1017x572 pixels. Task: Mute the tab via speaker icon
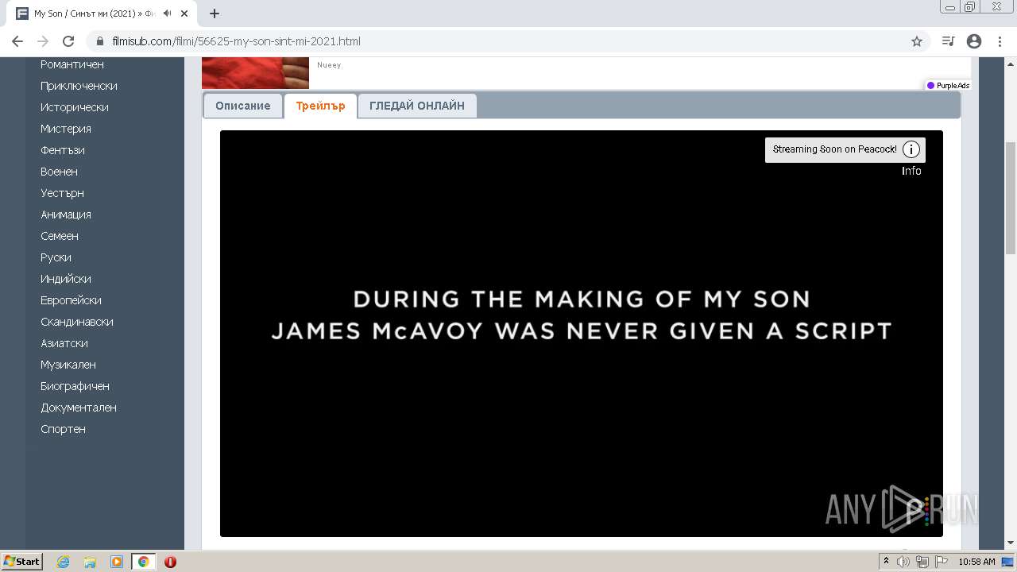point(167,14)
